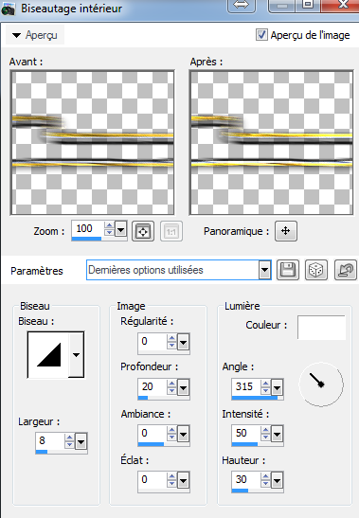Click the double arrow icon in title bar
The width and height of the screenshot is (359, 518).
click(x=242, y=6)
